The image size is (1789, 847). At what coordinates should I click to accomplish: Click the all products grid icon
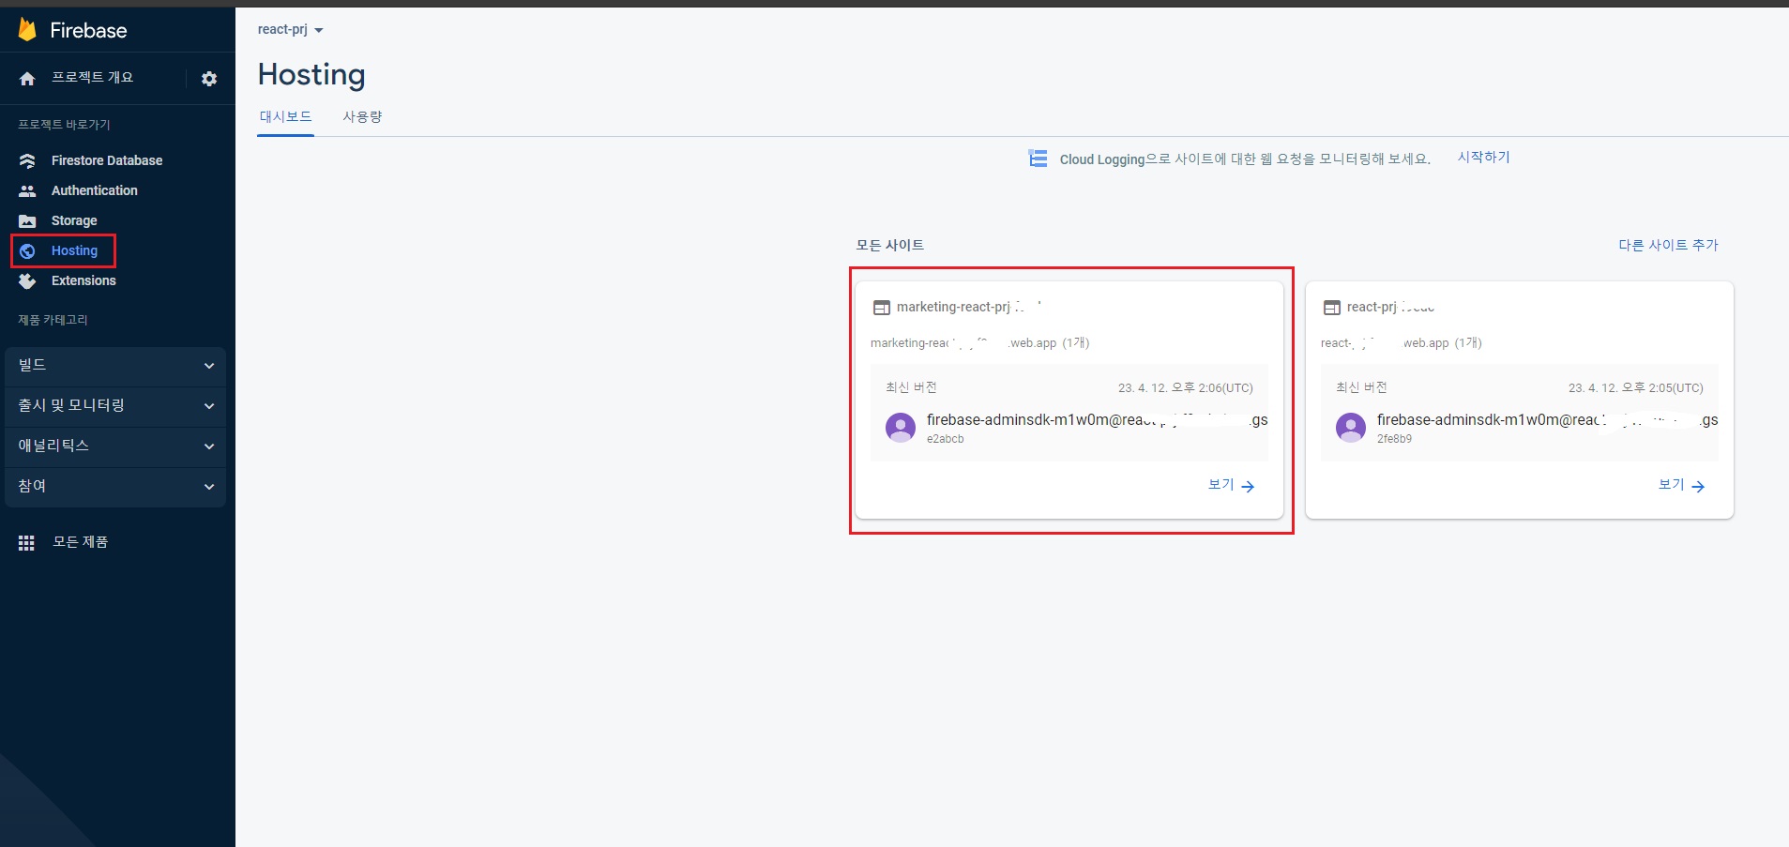26,543
